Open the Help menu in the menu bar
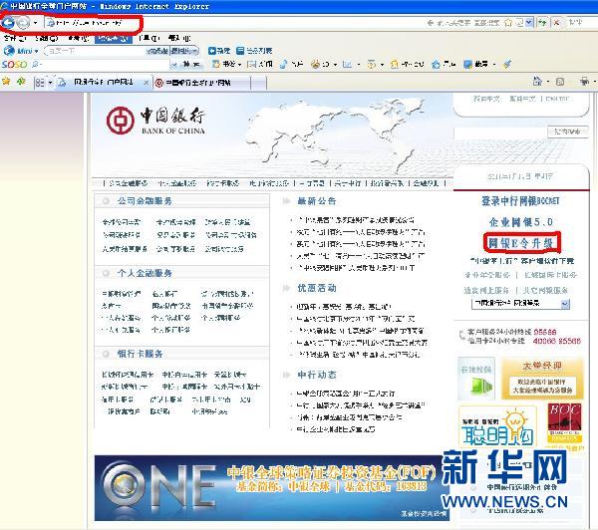 tap(178, 38)
